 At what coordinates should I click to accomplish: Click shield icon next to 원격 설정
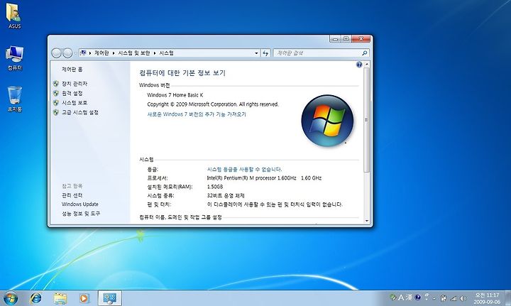point(56,93)
